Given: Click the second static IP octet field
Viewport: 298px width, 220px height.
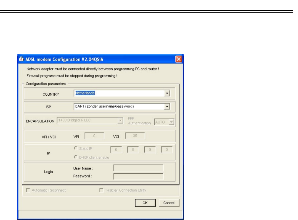Looking at the screenshot, I should point(133,150).
